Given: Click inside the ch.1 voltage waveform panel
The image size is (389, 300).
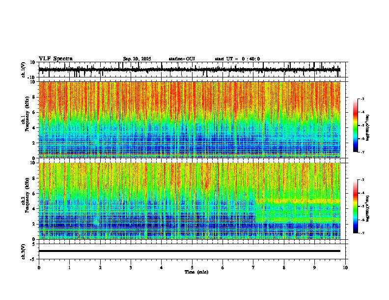Looking at the screenshot, I should (193, 70).
